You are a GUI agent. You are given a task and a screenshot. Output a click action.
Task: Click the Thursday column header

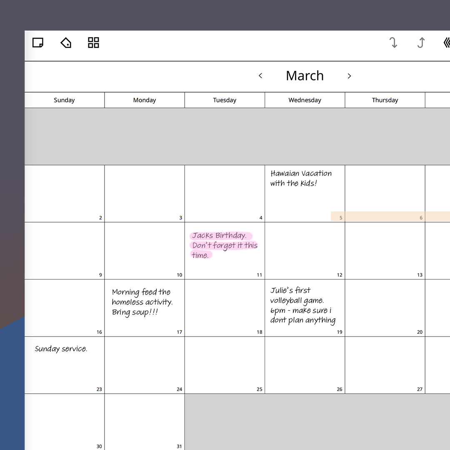pos(385,100)
